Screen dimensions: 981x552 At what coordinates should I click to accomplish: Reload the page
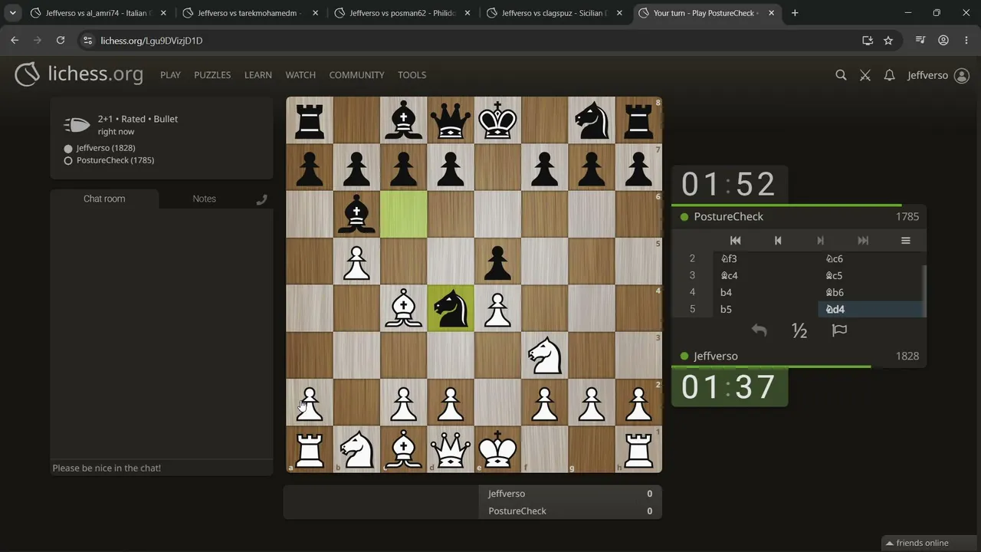coord(61,41)
